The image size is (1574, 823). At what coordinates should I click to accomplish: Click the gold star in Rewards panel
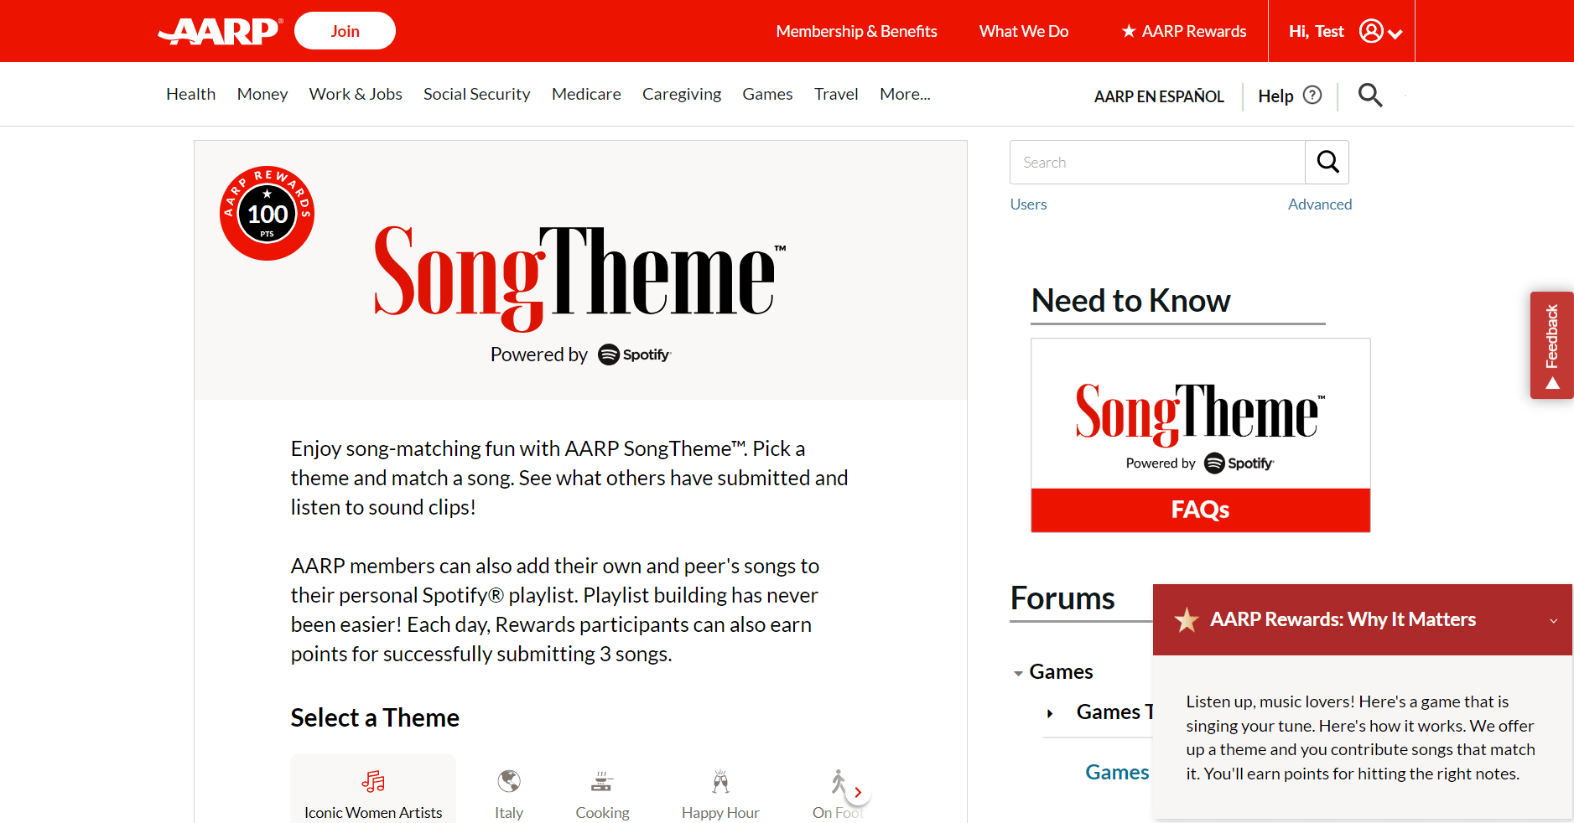point(1186,620)
